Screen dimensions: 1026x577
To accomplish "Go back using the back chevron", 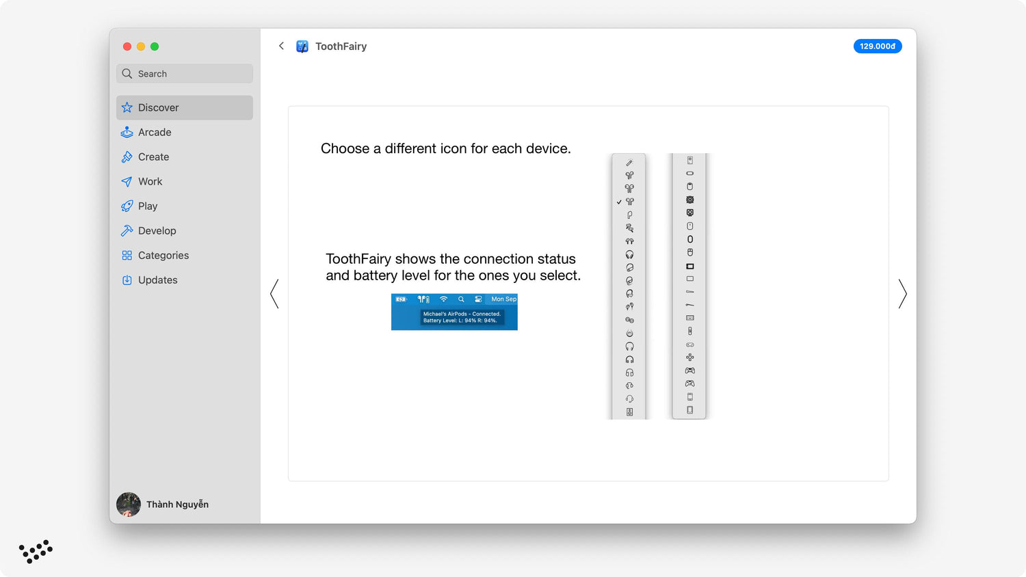I will tap(281, 46).
